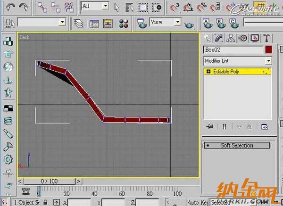This screenshot has width=283, height=206.
Task: Click the Quick Render teapot icon
Action: tap(190, 24)
